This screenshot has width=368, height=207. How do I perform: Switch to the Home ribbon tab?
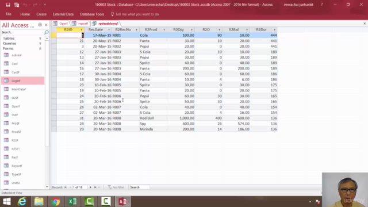(x=25, y=14)
